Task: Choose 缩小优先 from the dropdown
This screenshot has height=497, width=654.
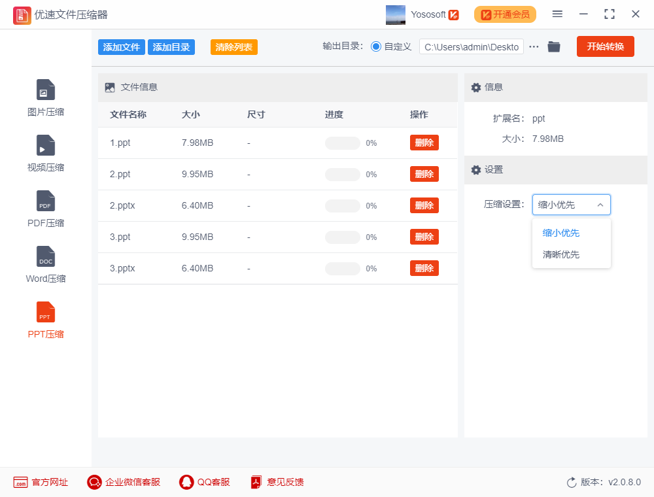Action: [x=560, y=233]
